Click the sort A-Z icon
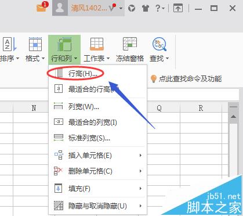This screenshot has height=216, width=243. 9,44
